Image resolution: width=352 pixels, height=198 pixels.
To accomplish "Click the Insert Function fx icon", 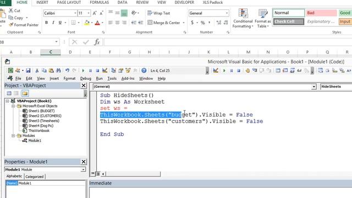I will (x=97, y=42).
